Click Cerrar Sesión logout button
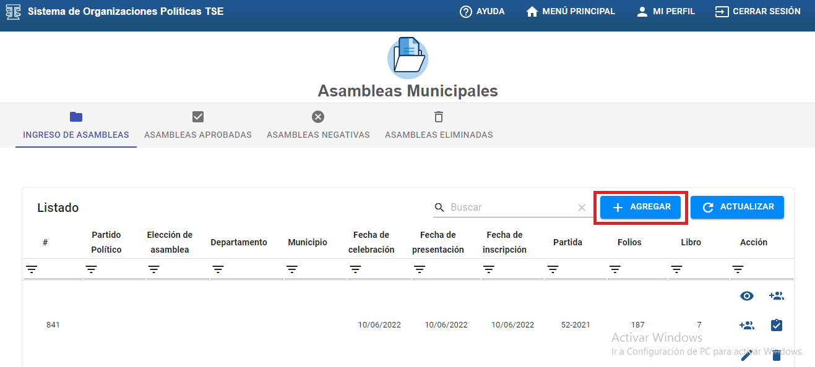815x367 pixels. 757,12
